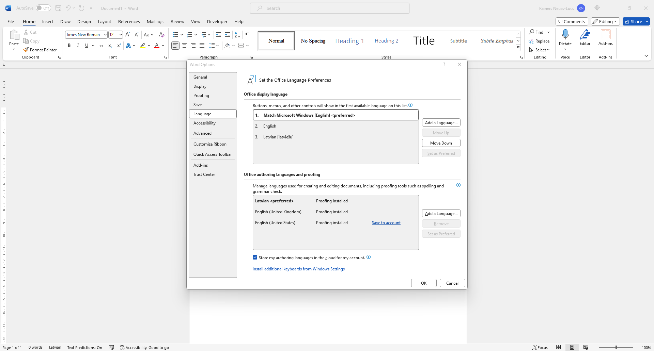Open the Proofing options category
654x351 pixels.
[x=213, y=96]
